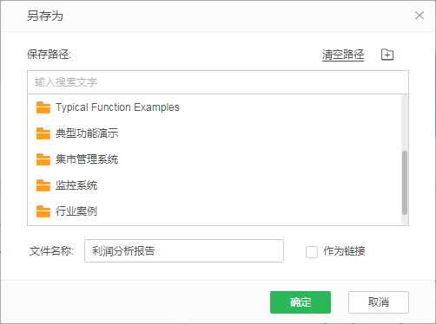The width and height of the screenshot is (436, 324).
Task: Click the folder list scrollbar thumb
Action: (x=405, y=183)
